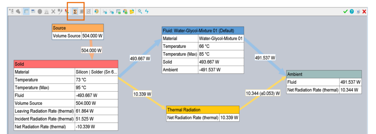376x134 pixels.
Task: Click 10.339 W value in Thermal Radiation table
Action: click(229, 118)
